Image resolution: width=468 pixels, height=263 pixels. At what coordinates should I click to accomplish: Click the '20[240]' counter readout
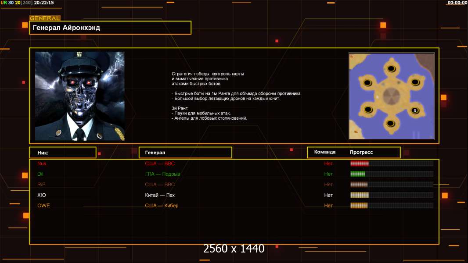[24, 3]
